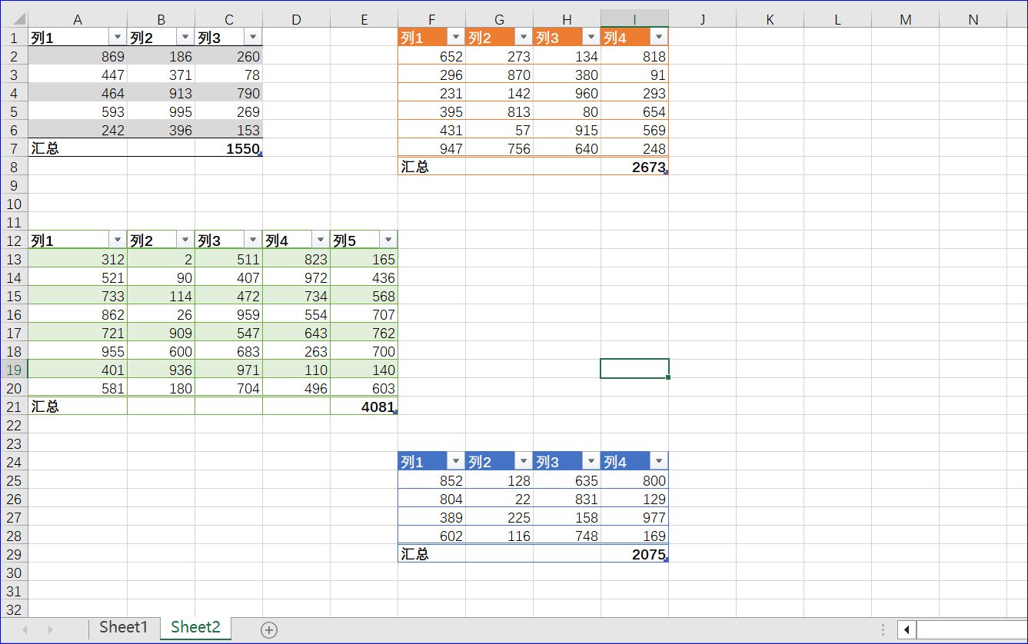Screen dimensions: 1028x644
Task: Select cell containing 972
Action: [296, 277]
